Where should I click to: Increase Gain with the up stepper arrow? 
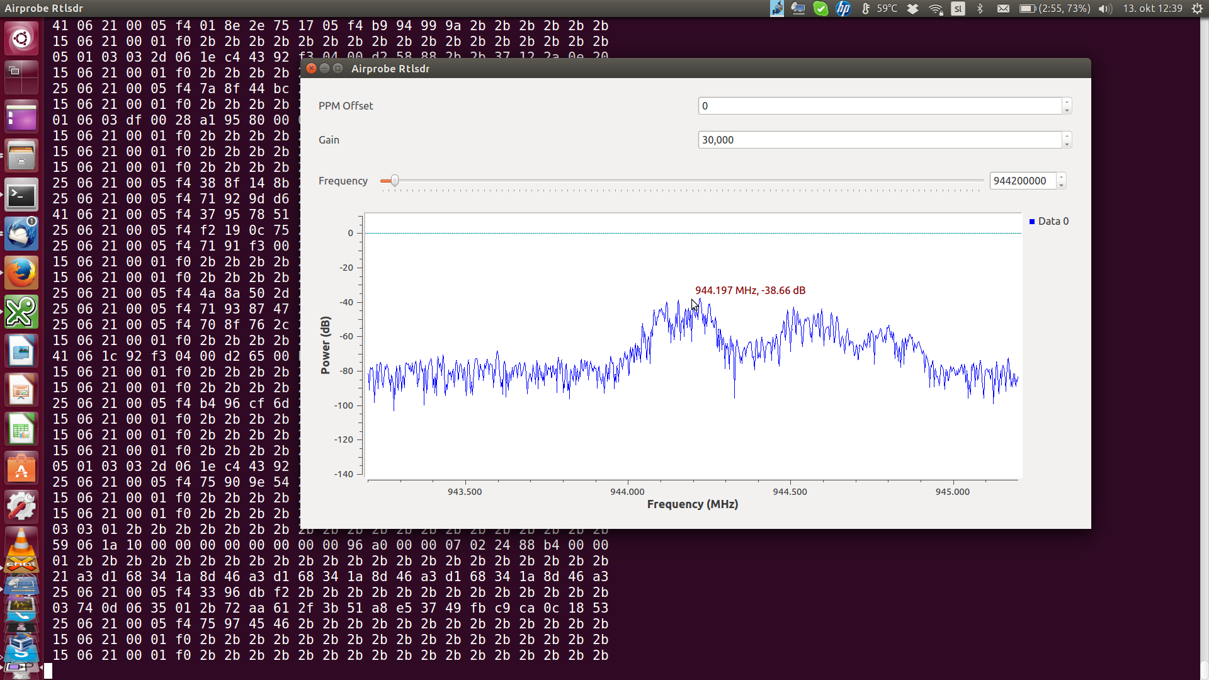[1067, 136]
